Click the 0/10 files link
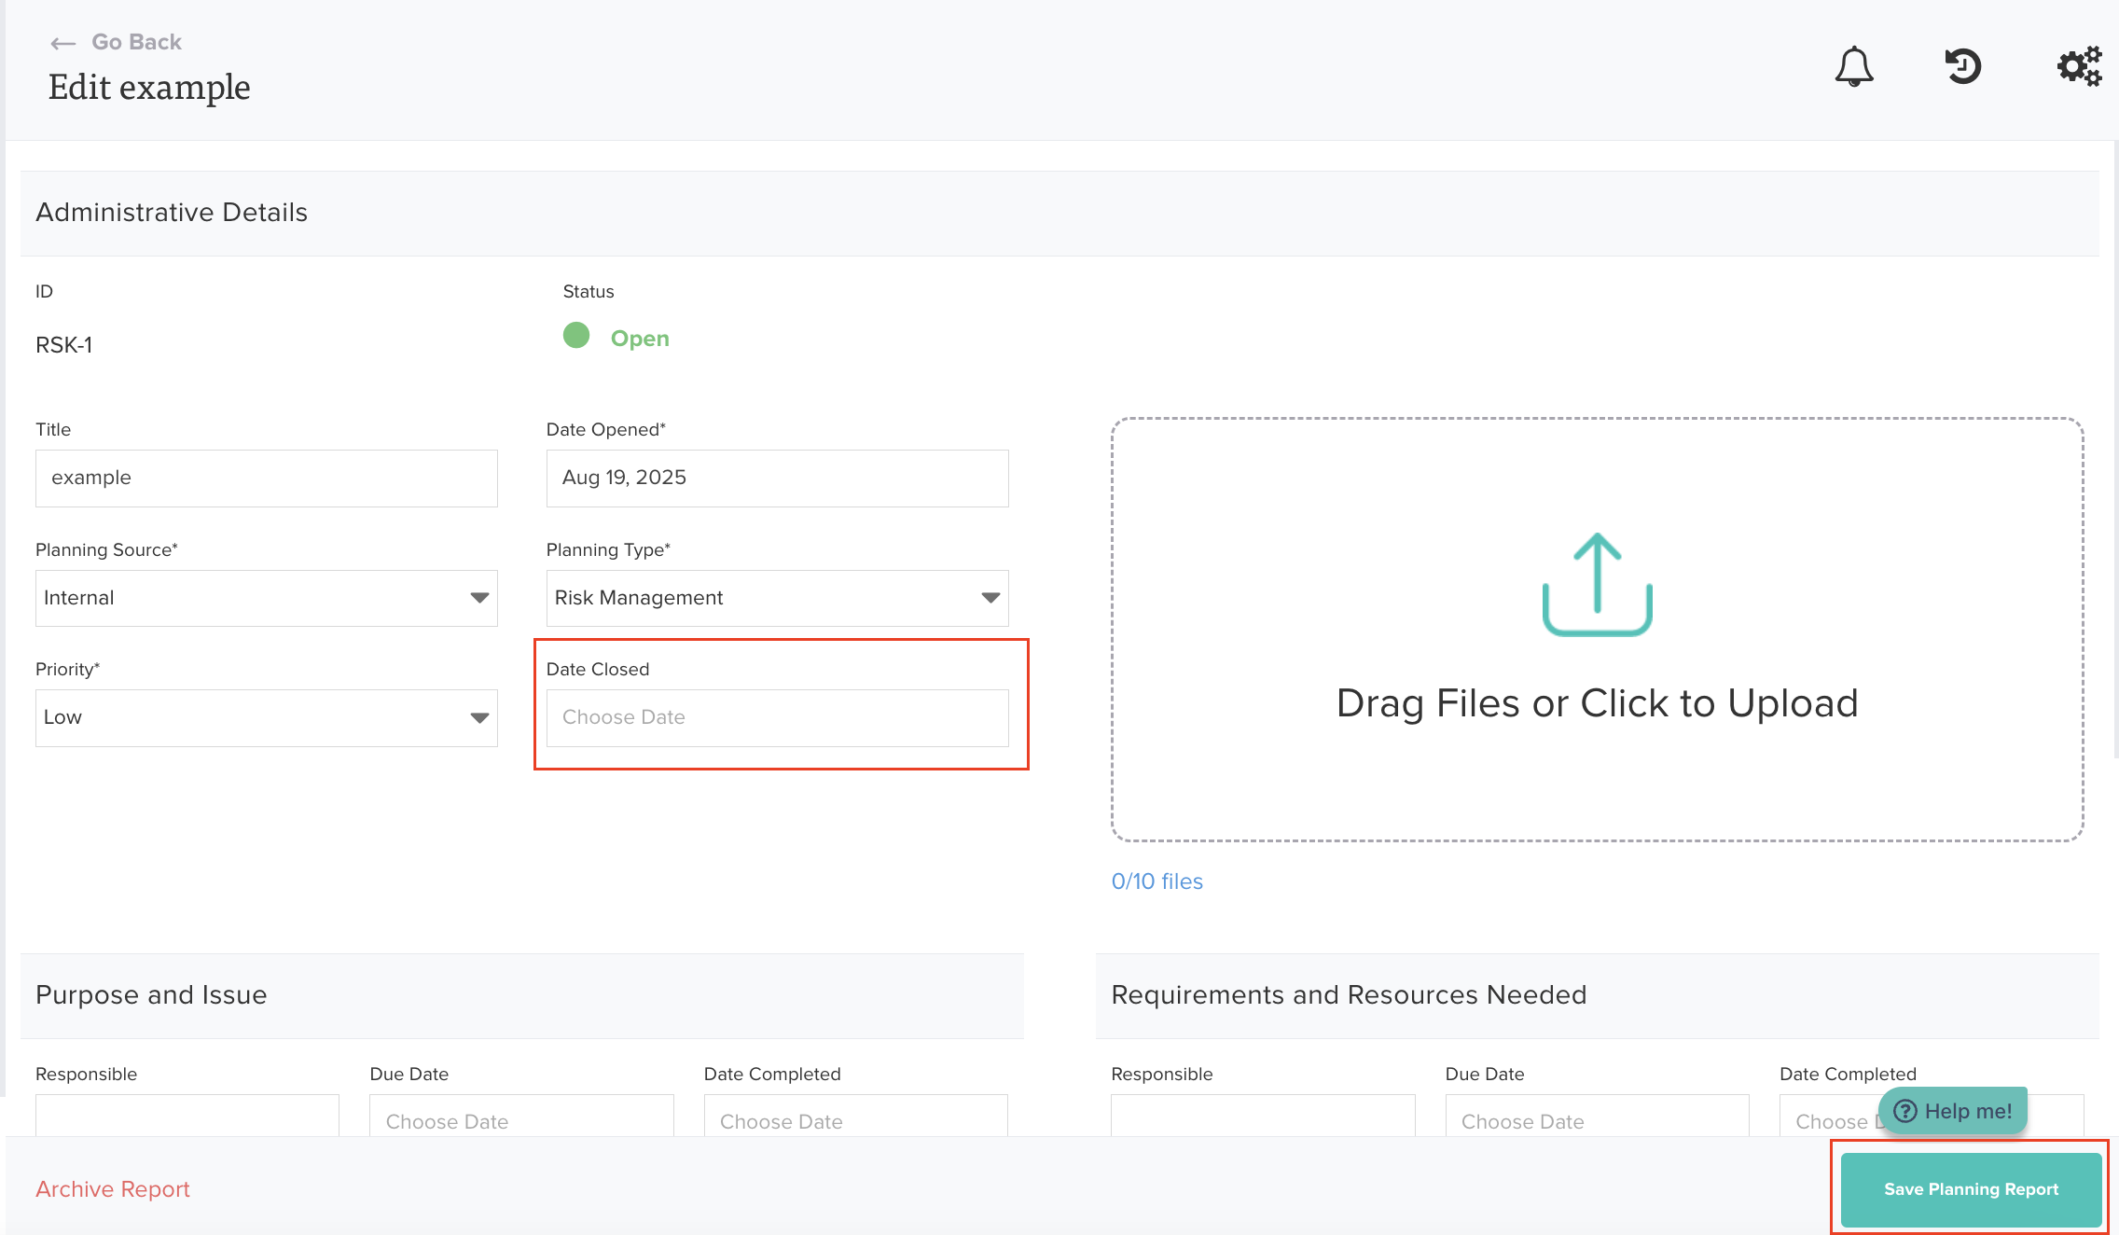This screenshot has height=1235, width=2119. [1156, 881]
